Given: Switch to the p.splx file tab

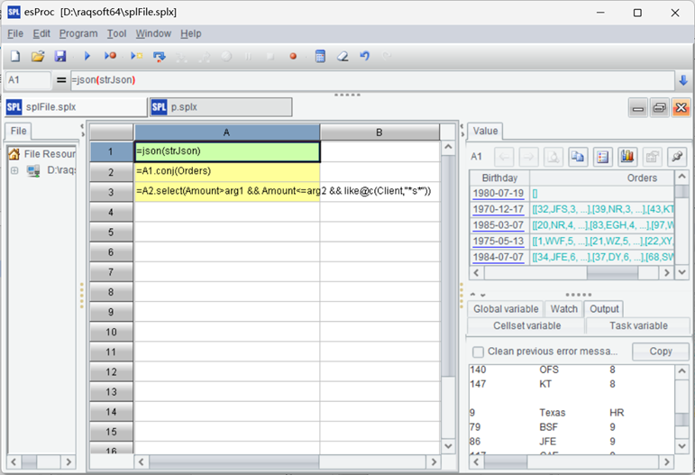Looking at the screenshot, I should point(221,107).
